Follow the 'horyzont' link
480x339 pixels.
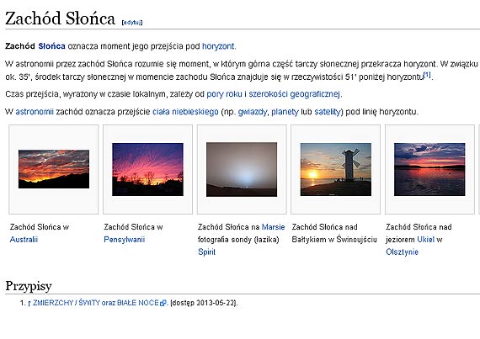pos(218,46)
